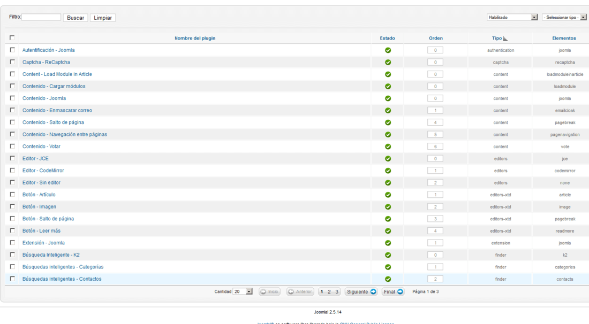Click the 'Página 1 de 3' text
589x324 pixels.
pos(426,291)
